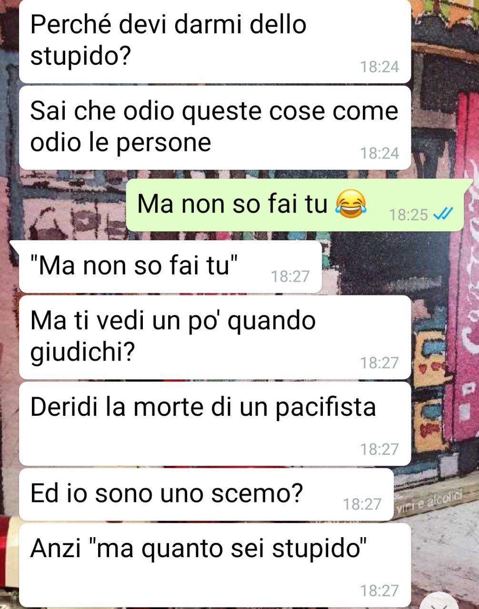This screenshot has width=479, height=609.
Task: Tap the laughing-crying emoji in green message
Action: coord(351,203)
